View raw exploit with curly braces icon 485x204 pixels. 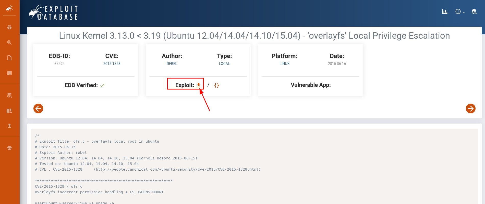pyautogui.click(x=217, y=85)
